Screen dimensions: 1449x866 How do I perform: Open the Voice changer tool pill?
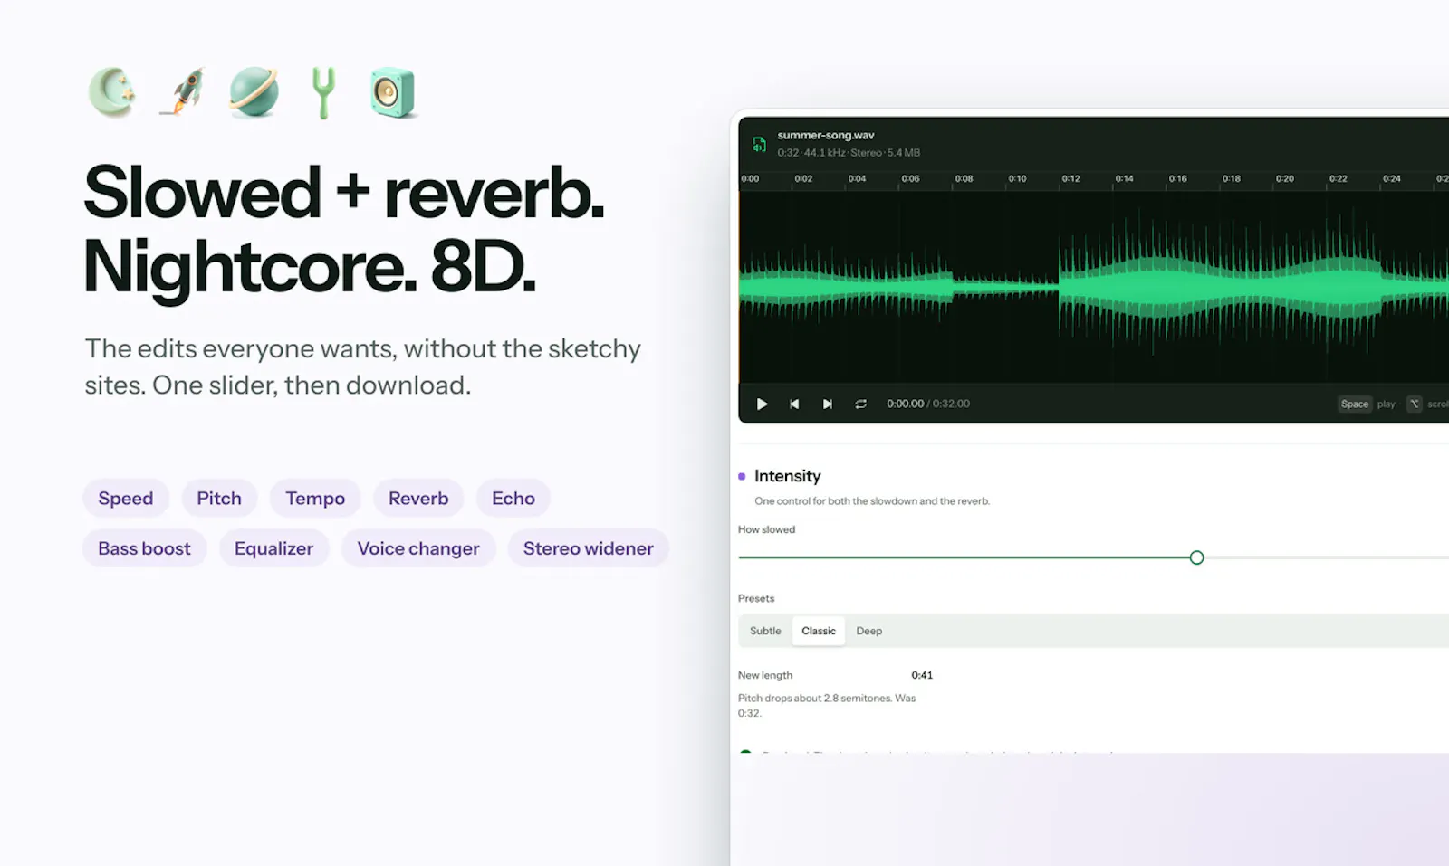pyautogui.click(x=418, y=548)
